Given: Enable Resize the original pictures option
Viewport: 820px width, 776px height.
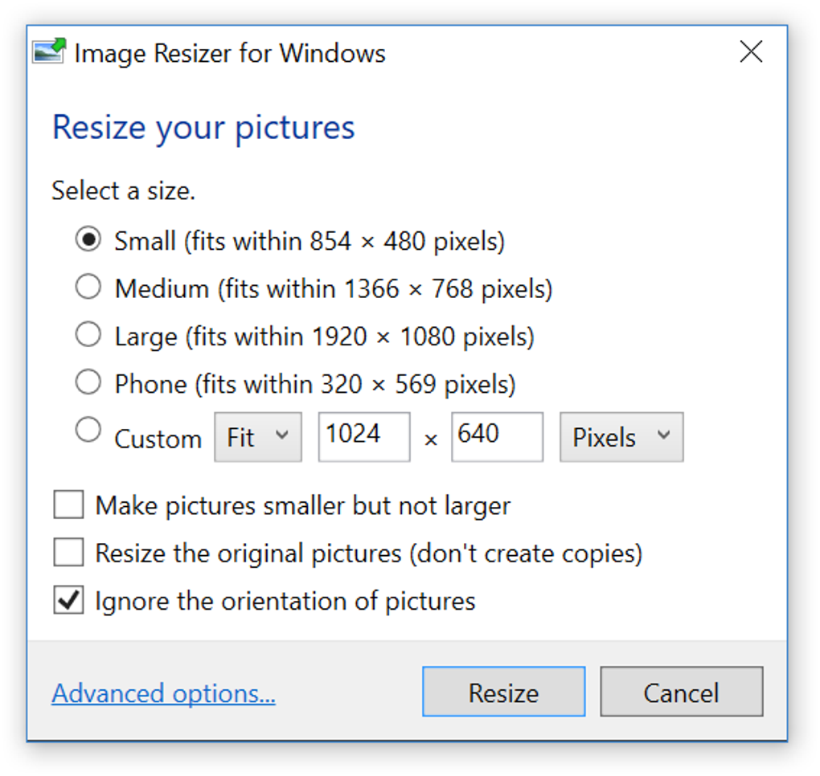Looking at the screenshot, I should [x=68, y=552].
